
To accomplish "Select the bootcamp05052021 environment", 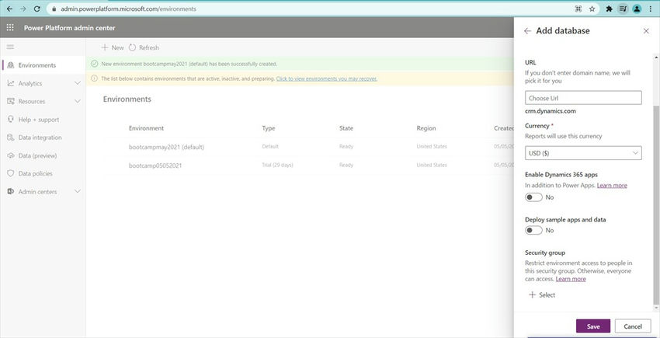I will click(x=155, y=166).
